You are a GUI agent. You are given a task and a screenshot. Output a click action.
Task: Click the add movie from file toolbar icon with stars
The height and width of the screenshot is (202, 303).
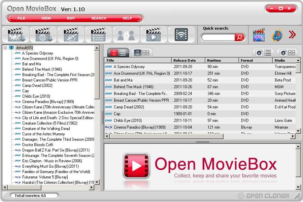(x=16, y=35)
